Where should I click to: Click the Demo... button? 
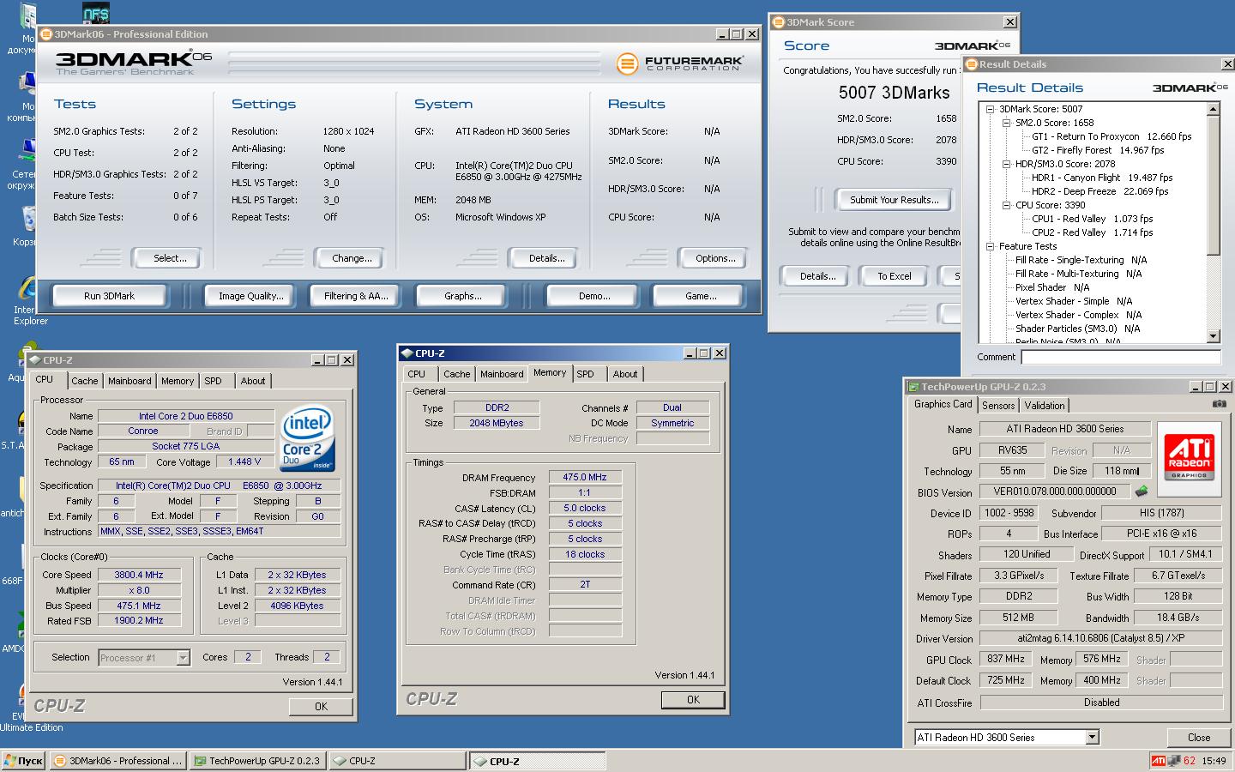pos(594,296)
